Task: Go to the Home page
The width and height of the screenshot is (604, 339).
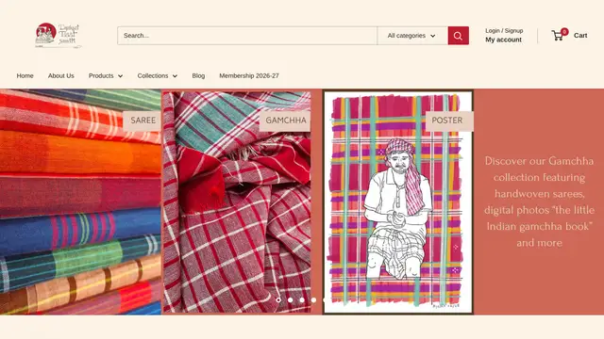Action: (25, 75)
